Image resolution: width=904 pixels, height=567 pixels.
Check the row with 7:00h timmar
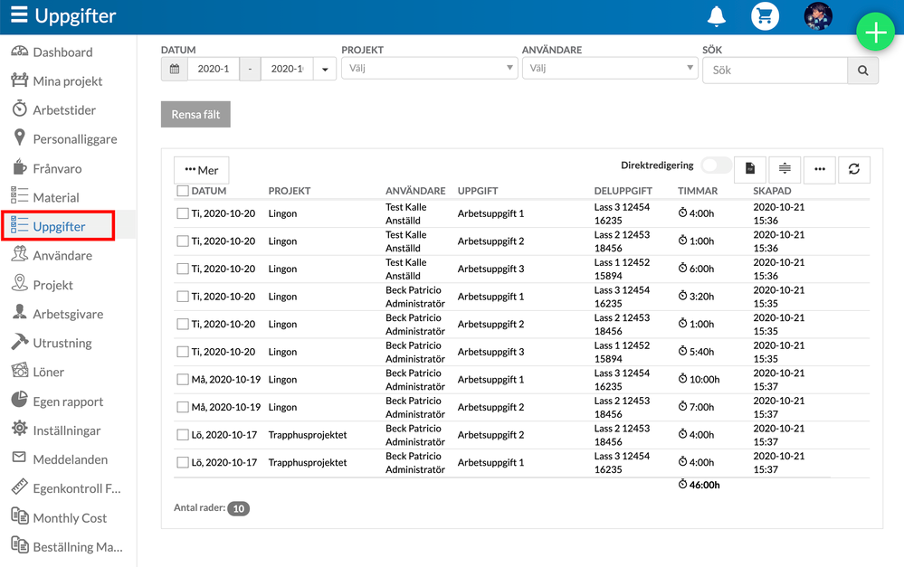click(183, 407)
